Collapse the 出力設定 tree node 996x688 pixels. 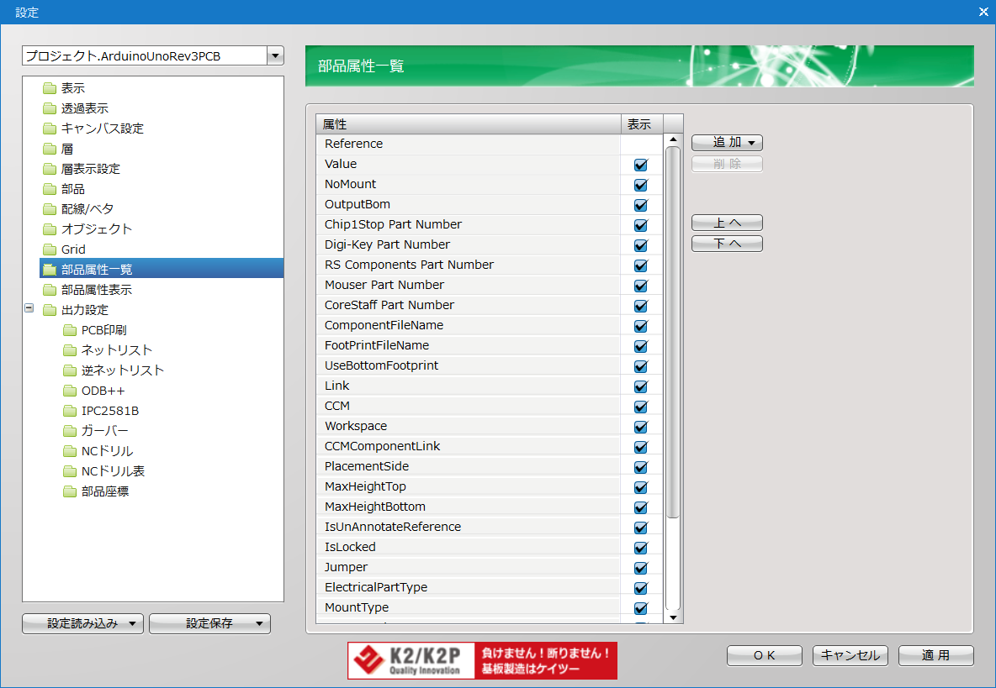click(29, 309)
